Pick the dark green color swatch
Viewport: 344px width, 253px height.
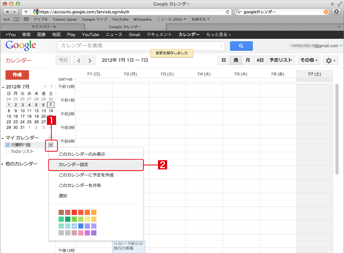coord(68,219)
